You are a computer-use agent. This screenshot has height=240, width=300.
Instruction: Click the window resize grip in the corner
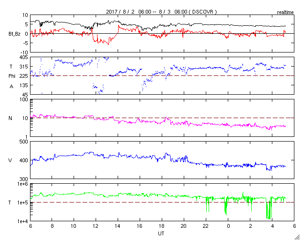click(x=297, y=237)
